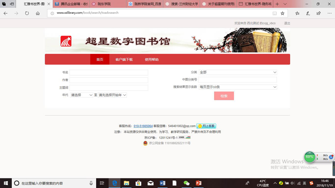The image size is (335, 188).
Task: Go back to the previous page
Action: (x=5, y=13)
